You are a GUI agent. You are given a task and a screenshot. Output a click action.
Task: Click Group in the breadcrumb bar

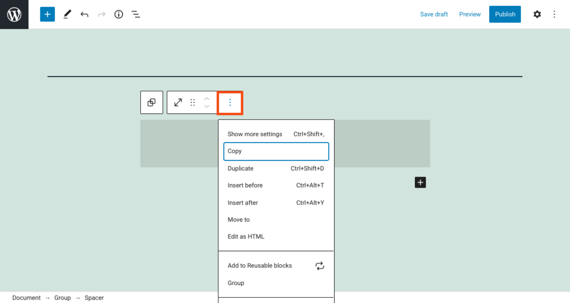(62, 298)
